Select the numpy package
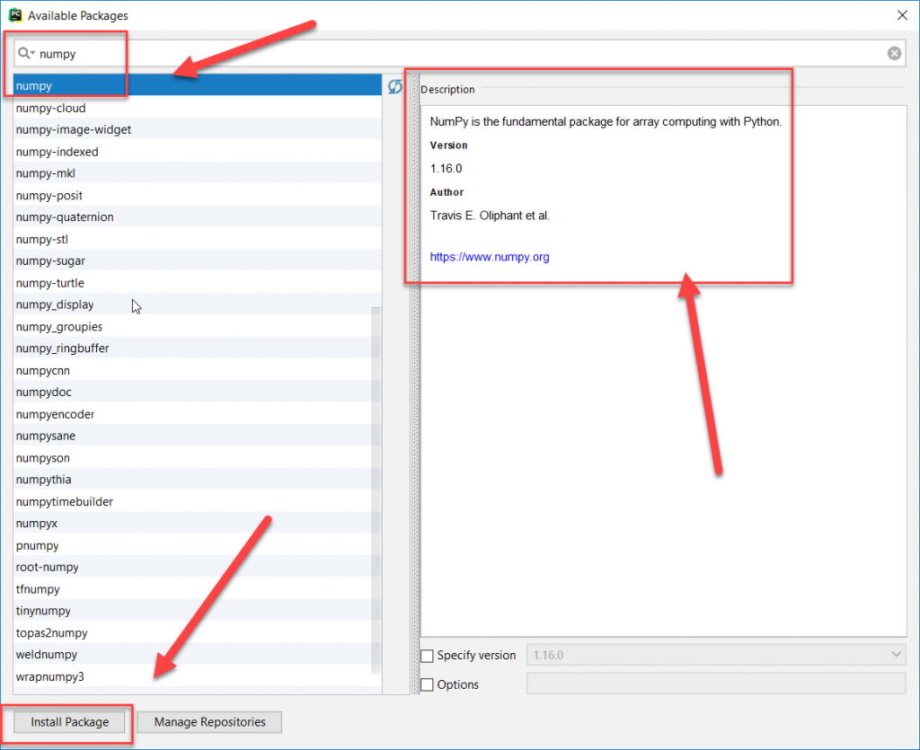Screen dimensions: 920x750 tap(198, 85)
